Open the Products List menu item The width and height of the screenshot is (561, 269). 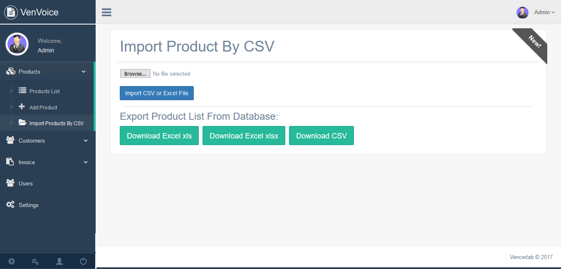pyautogui.click(x=44, y=91)
